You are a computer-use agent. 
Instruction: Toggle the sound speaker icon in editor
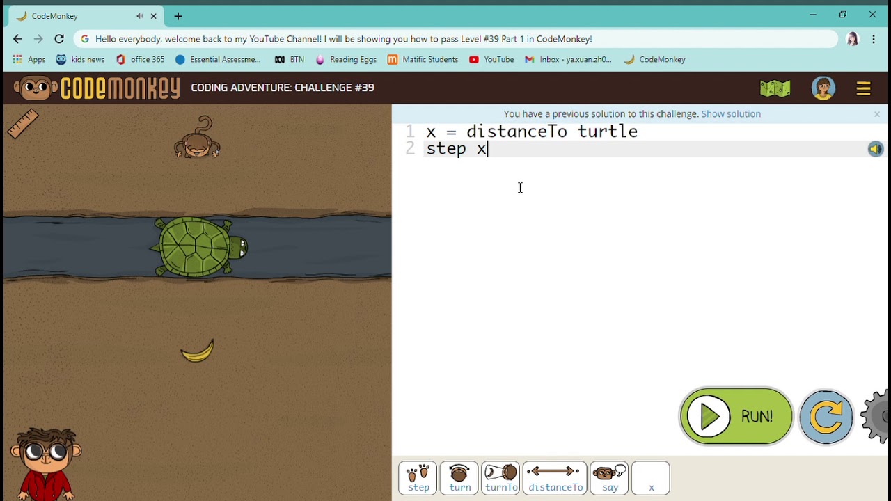click(875, 149)
